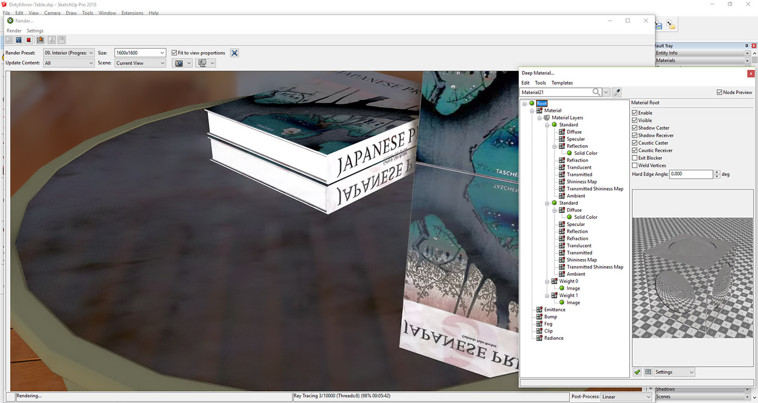Click the list icon next to green checkmark
Viewport: 758px width, 403px height.
pyautogui.click(x=648, y=372)
